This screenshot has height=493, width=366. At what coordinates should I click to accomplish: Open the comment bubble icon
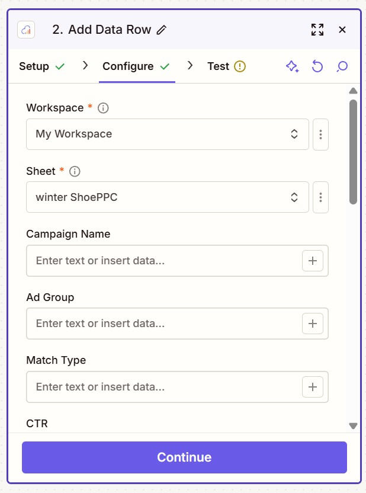pyautogui.click(x=342, y=66)
